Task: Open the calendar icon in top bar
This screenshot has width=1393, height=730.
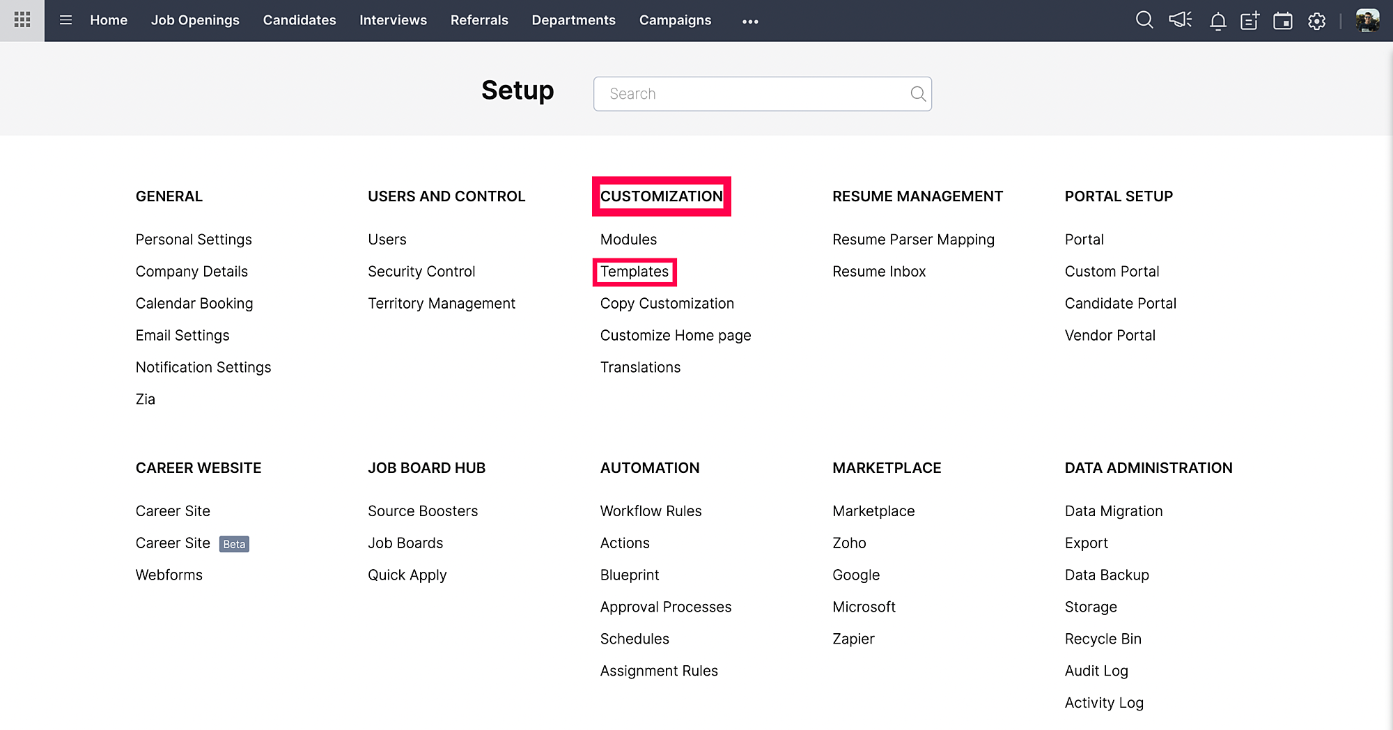Action: tap(1282, 21)
